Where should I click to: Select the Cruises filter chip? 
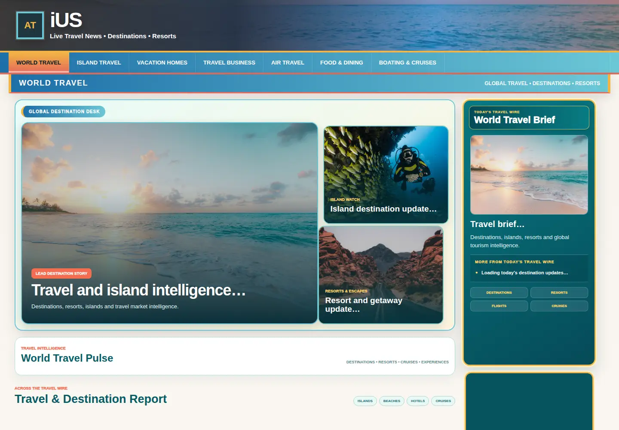[x=443, y=401]
